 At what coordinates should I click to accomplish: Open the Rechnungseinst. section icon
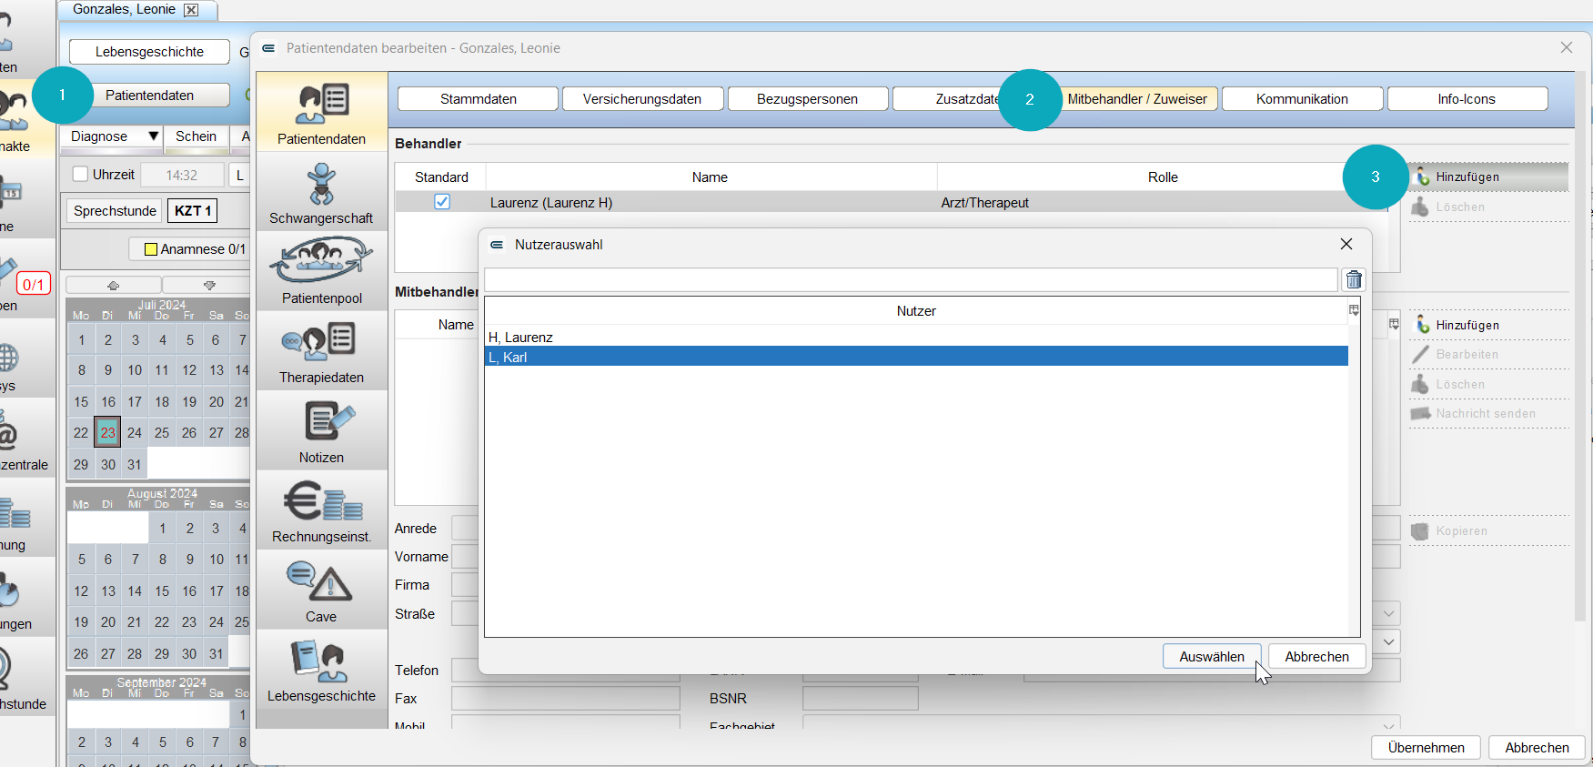(x=321, y=511)
